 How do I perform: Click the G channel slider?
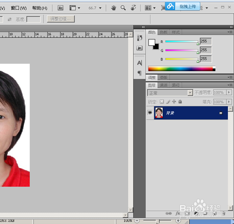182,50
